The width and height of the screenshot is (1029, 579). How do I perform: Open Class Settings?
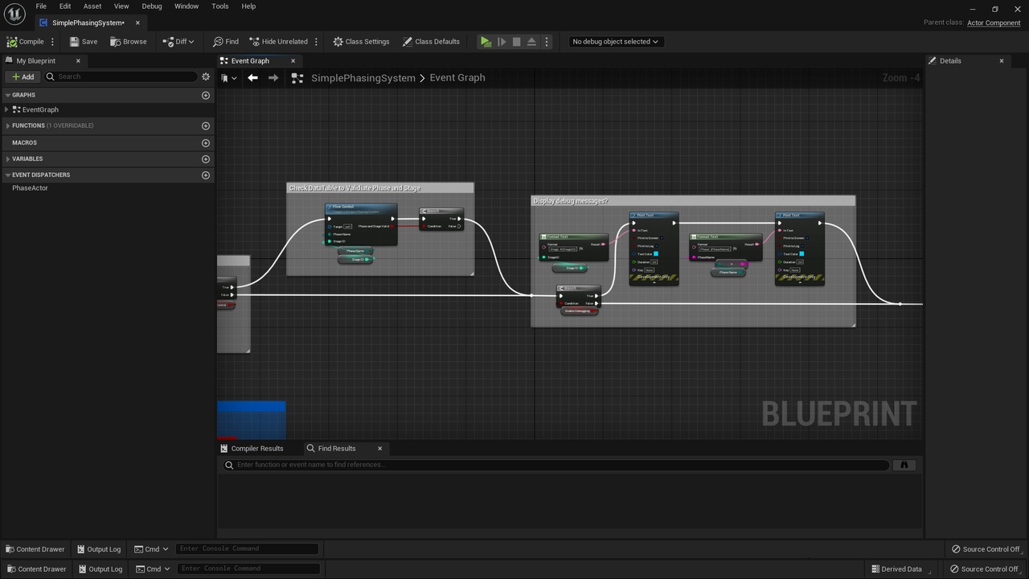(362, 42)
